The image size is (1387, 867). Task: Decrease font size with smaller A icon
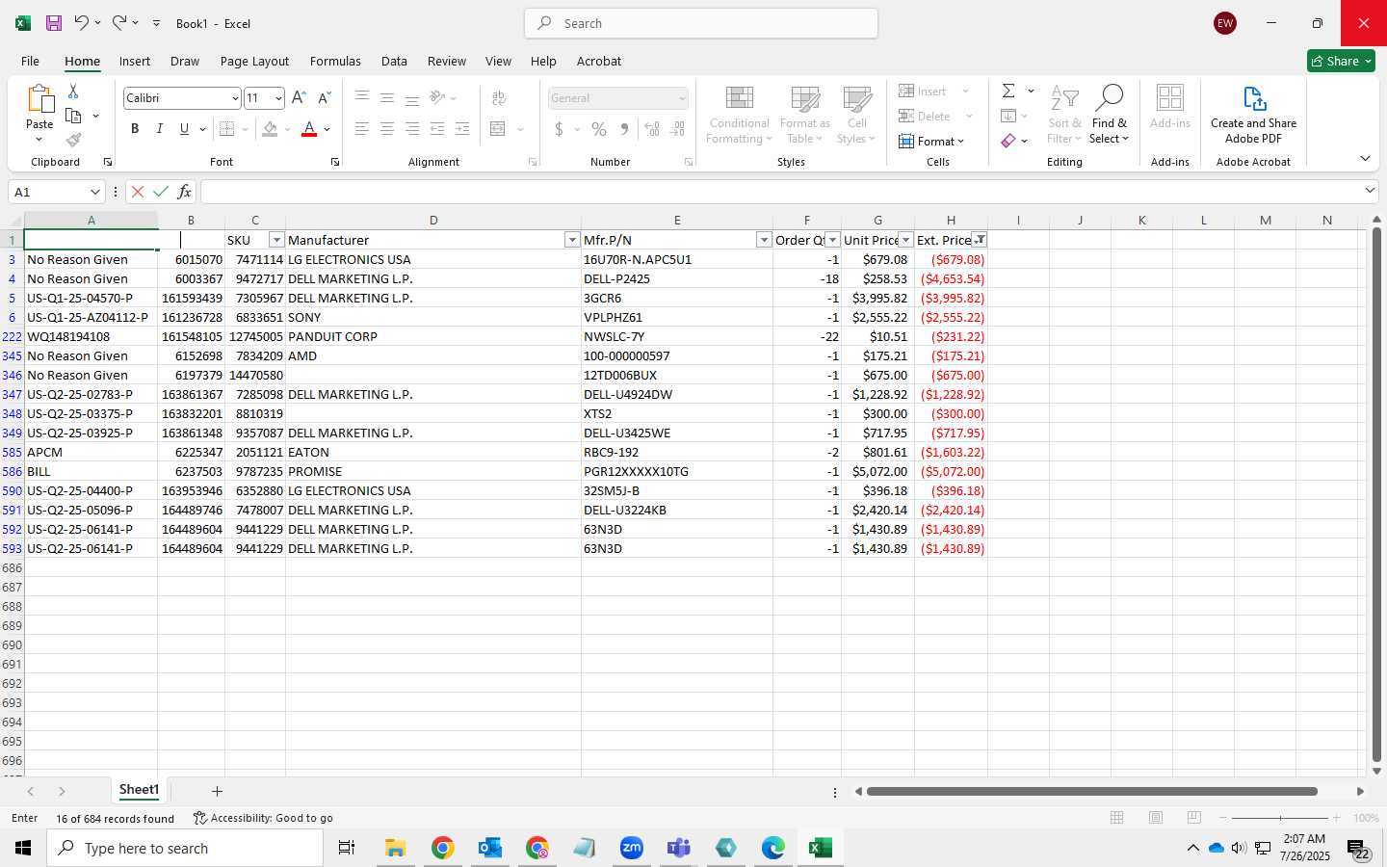tap(325, 97)
